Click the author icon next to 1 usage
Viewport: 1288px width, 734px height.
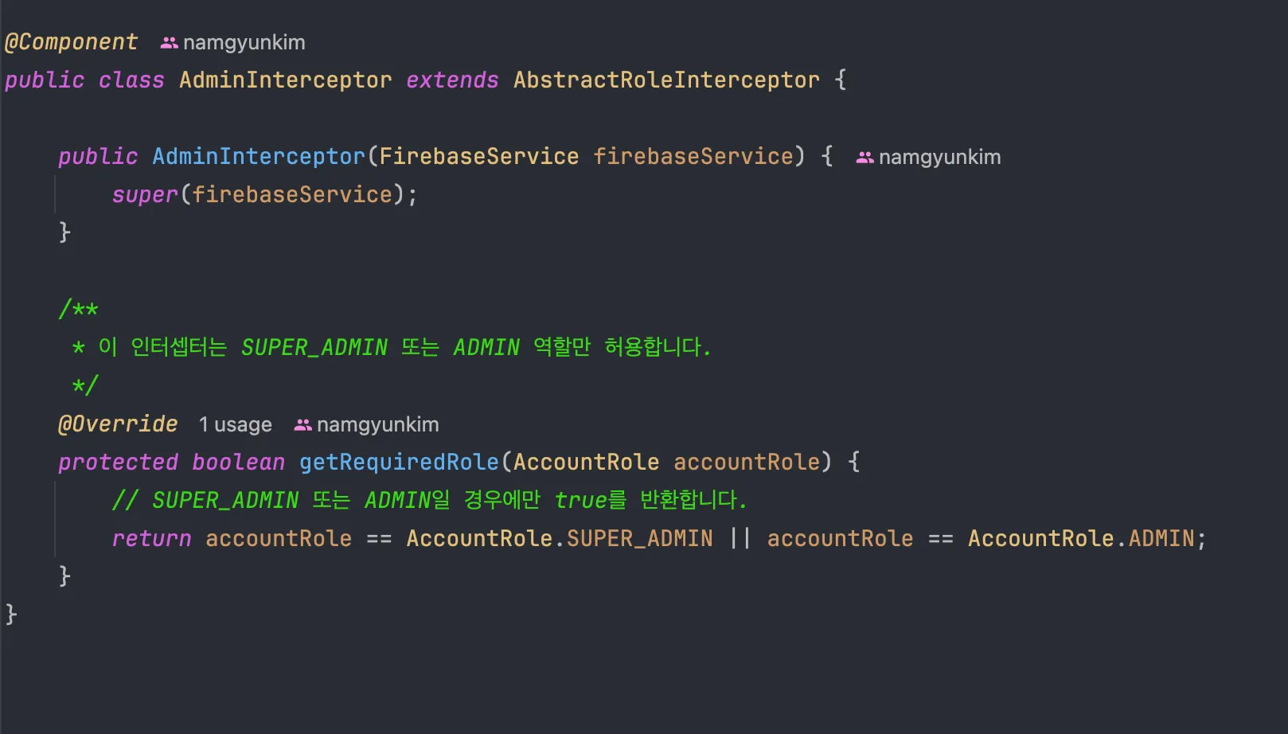[x=302, y=425]
